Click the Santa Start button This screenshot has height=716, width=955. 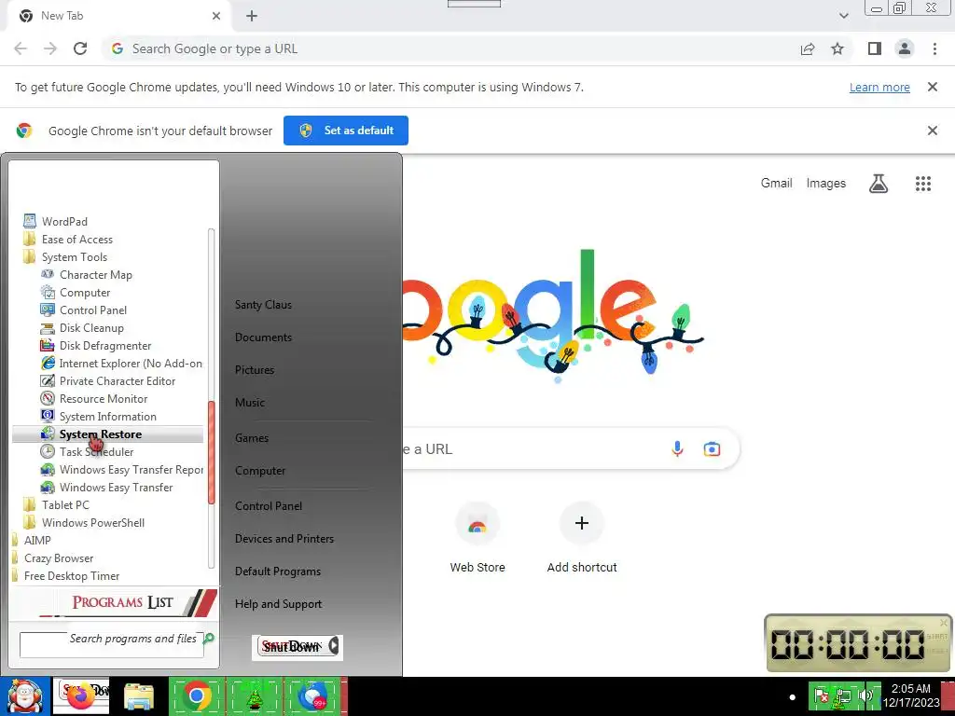pyautogui.click(x=25, y=696)
